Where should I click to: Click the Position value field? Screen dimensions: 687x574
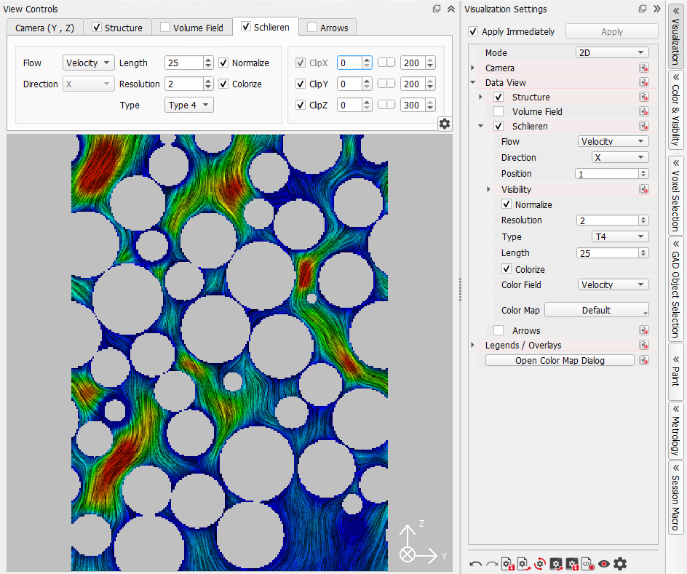(x=607, y=174)
